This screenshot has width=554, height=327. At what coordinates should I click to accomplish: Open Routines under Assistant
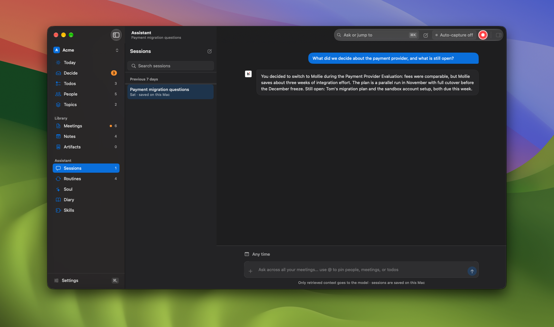click(86, 179)
